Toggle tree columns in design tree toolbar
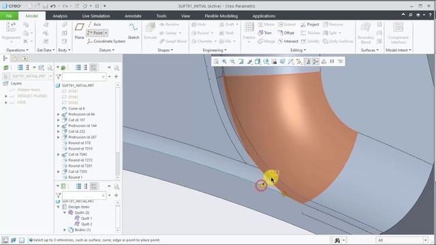The image size is (436, 245). click(x=94, y=186)
